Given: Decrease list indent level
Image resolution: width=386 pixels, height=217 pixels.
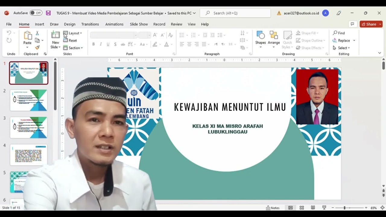Looking at the screenshot, I should pyautogui.click(x=205, y=35).
